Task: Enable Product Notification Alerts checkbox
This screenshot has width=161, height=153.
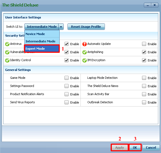Action: point(66,94)
